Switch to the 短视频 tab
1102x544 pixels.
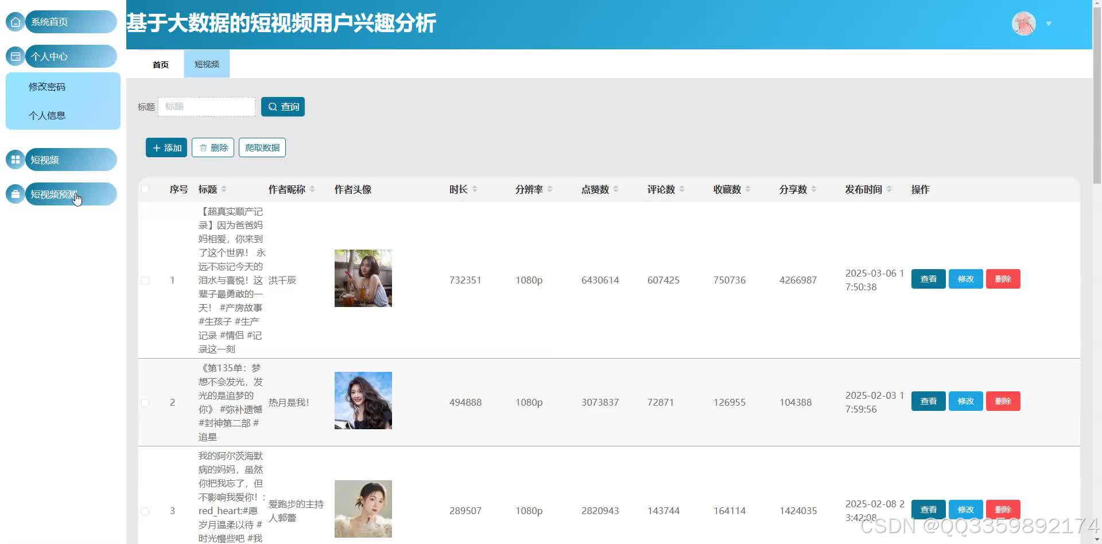[x=207, y=64]
